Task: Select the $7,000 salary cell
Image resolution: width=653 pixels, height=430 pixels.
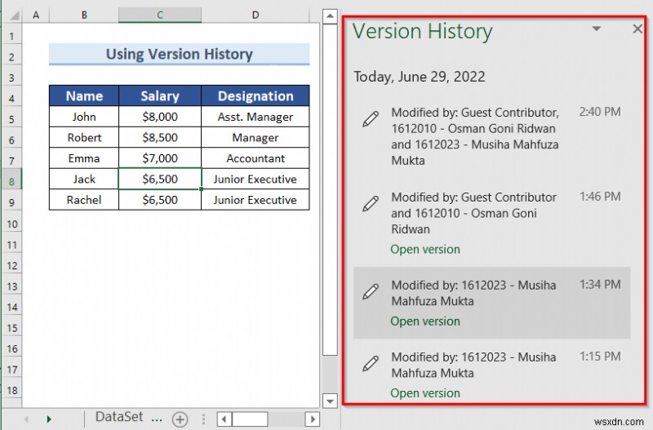Action: coord(160,158)
